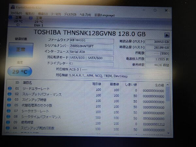Viewport: 196px width, 147px height.
Task: Select the 代替処理済のセクタ数 row
Action: click(x=86, y=106)
